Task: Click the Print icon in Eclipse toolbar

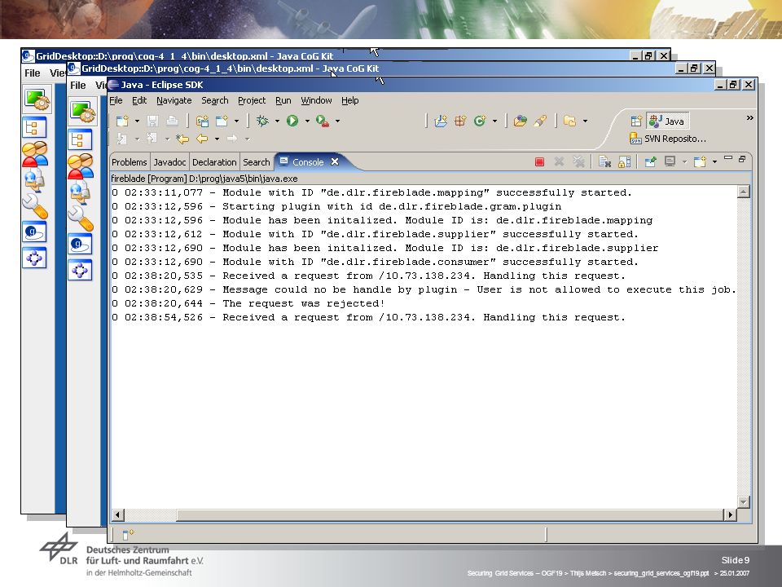Action: click(x=172, y=121)
